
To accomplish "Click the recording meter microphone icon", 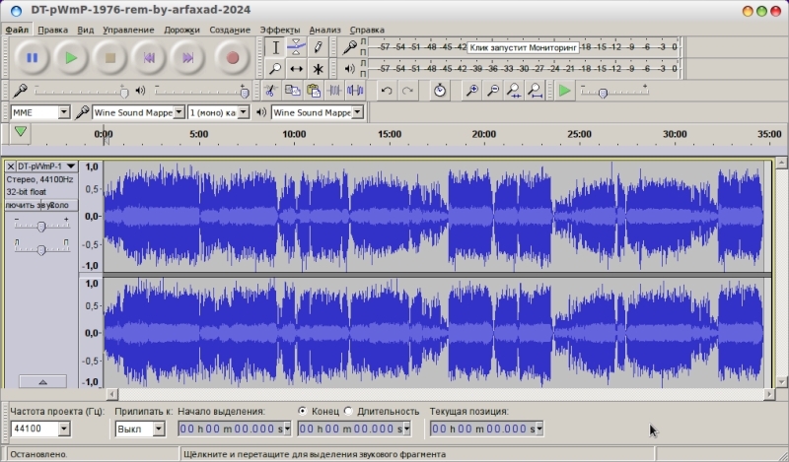I will pyautogui.click(x=349, y=47).
